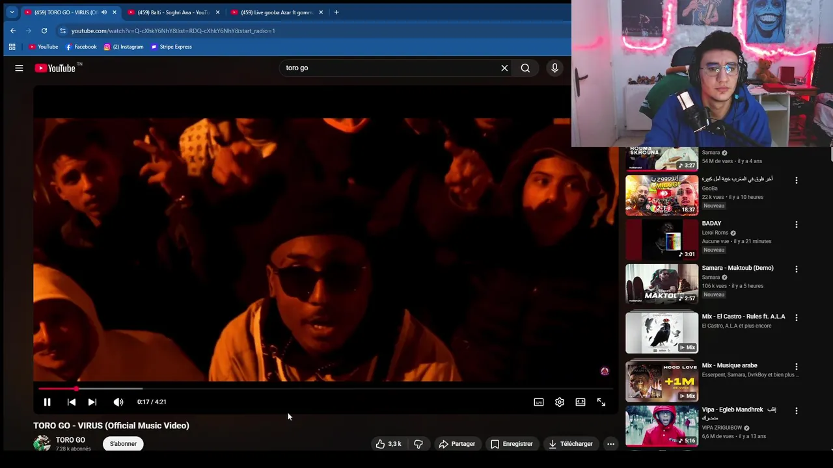Skip to the previous video

click(72, 402)
